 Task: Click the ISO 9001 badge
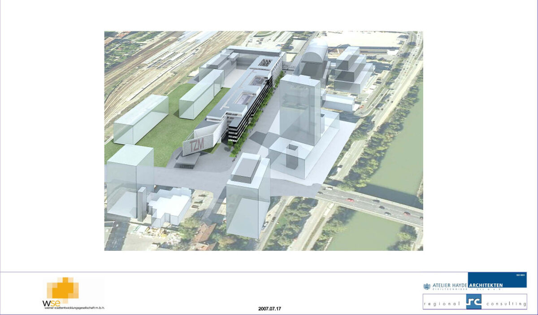(521, 275)
